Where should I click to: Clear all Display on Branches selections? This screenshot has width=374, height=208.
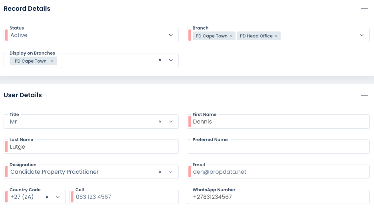coord(160,60)
